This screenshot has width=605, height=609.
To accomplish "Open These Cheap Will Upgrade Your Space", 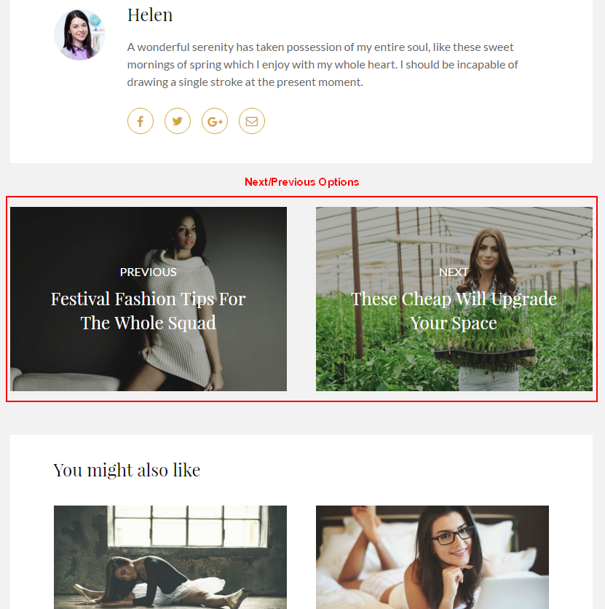I will coord(454,311).
